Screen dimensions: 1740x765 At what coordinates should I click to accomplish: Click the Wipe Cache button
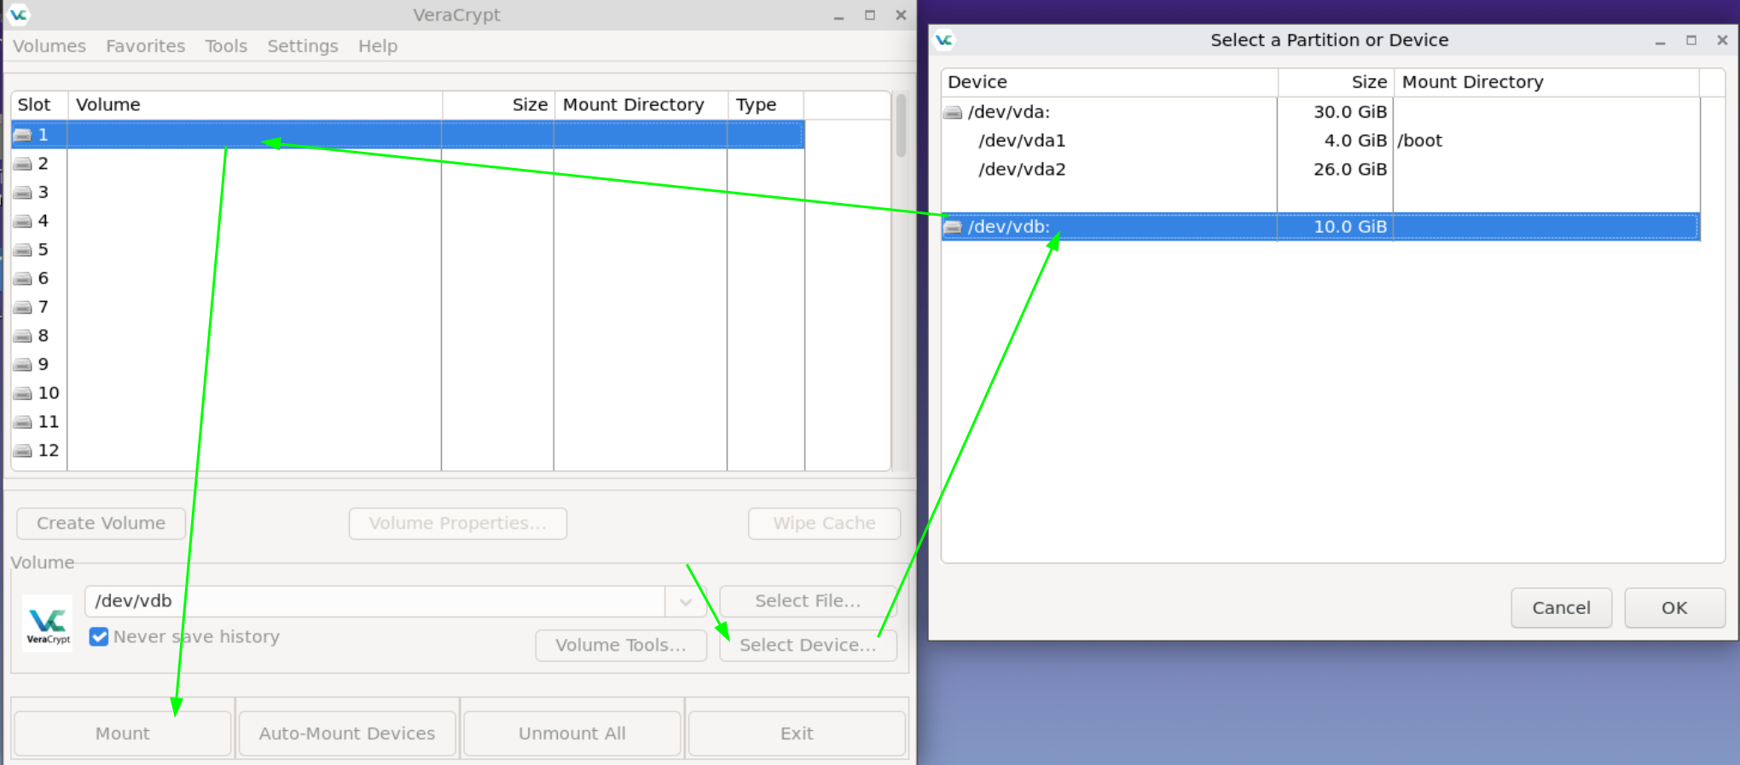(x=824, y=524)
